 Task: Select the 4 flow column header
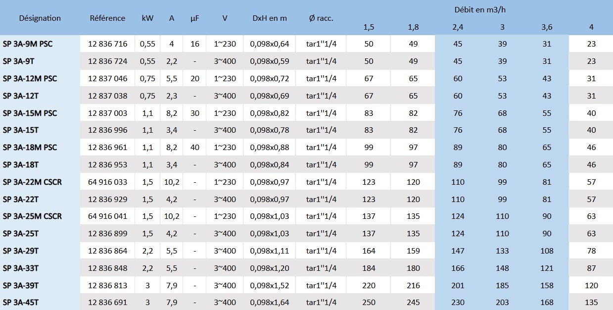[591, 28]
